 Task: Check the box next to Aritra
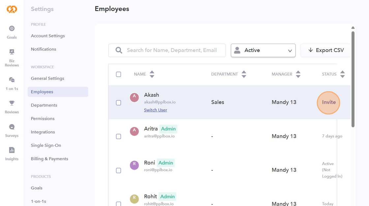[x=119, y=136]
